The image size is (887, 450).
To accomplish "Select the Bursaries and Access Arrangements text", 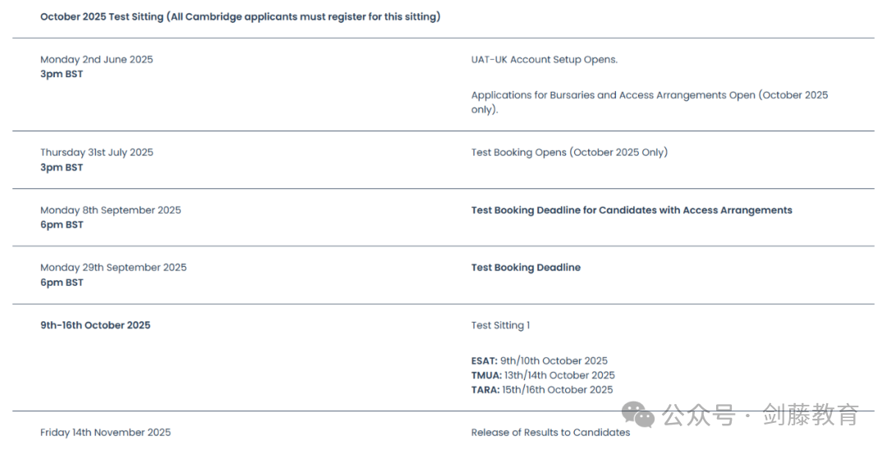I will click(x=650, y=103).
